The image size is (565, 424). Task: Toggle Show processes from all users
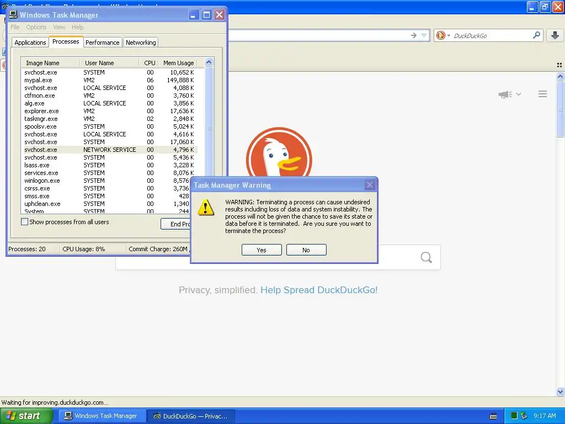[24, 222]
